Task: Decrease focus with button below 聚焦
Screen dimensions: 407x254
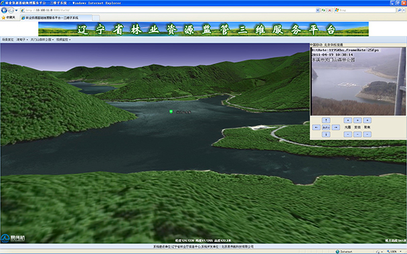Action: pyautogui.click(x=367, y=134)
